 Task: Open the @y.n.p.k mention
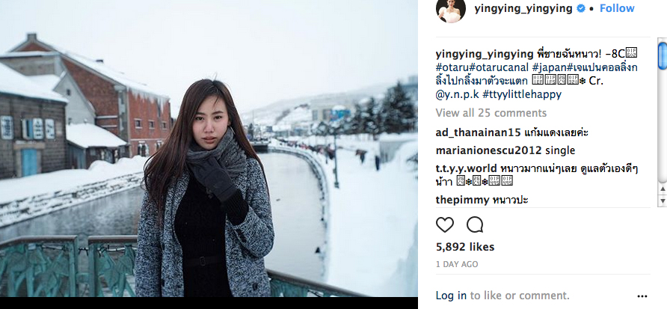tap(458, 94)
